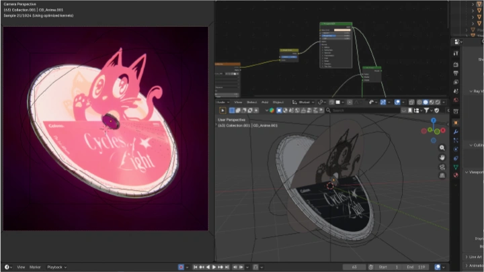Image resolution: width=484 pixels, height=272 pixels.
Task: Toggle the viewport overlays button
Action: click(x=398, y=102)
